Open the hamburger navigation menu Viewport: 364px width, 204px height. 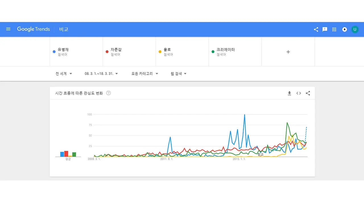point(8,29)
